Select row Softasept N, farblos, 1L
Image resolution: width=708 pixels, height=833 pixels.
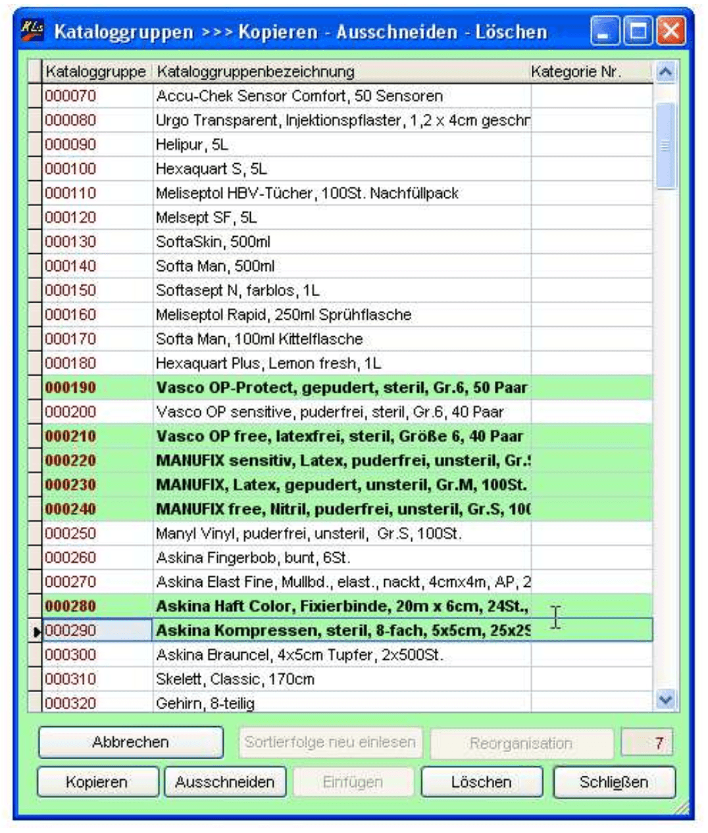pyautogui.click(x=341, y=291)
